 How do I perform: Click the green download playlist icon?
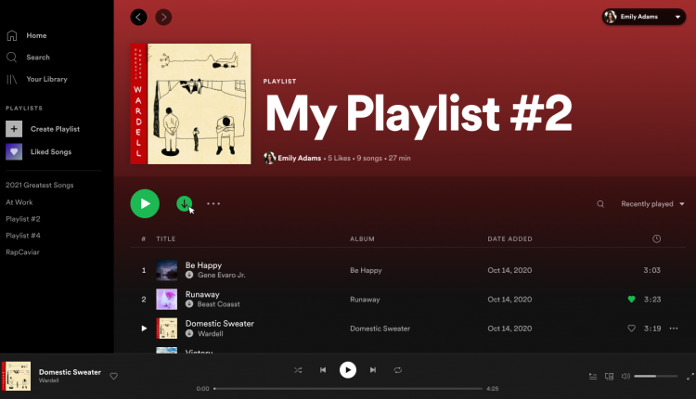point(184,203)
